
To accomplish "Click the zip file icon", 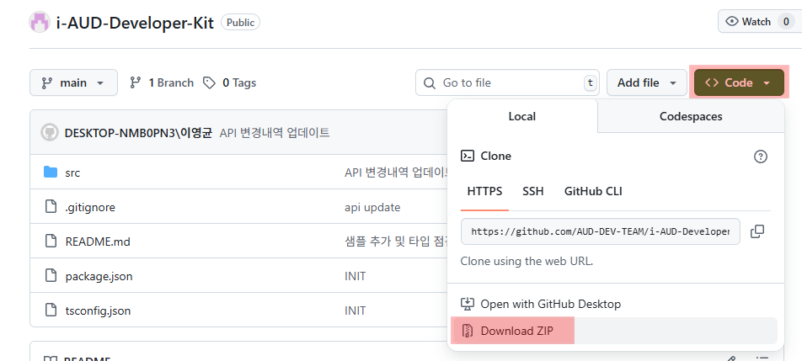I will 467,331.
